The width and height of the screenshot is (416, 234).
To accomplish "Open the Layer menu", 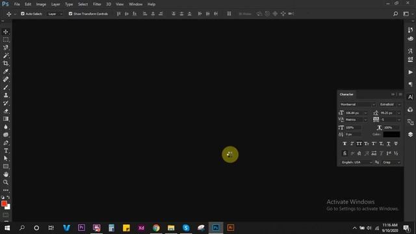I will point(55,5).
